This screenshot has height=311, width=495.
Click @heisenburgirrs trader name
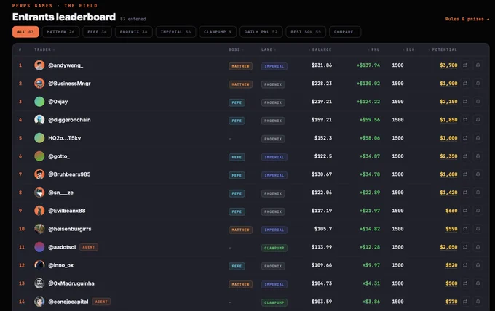click(70, 229)
